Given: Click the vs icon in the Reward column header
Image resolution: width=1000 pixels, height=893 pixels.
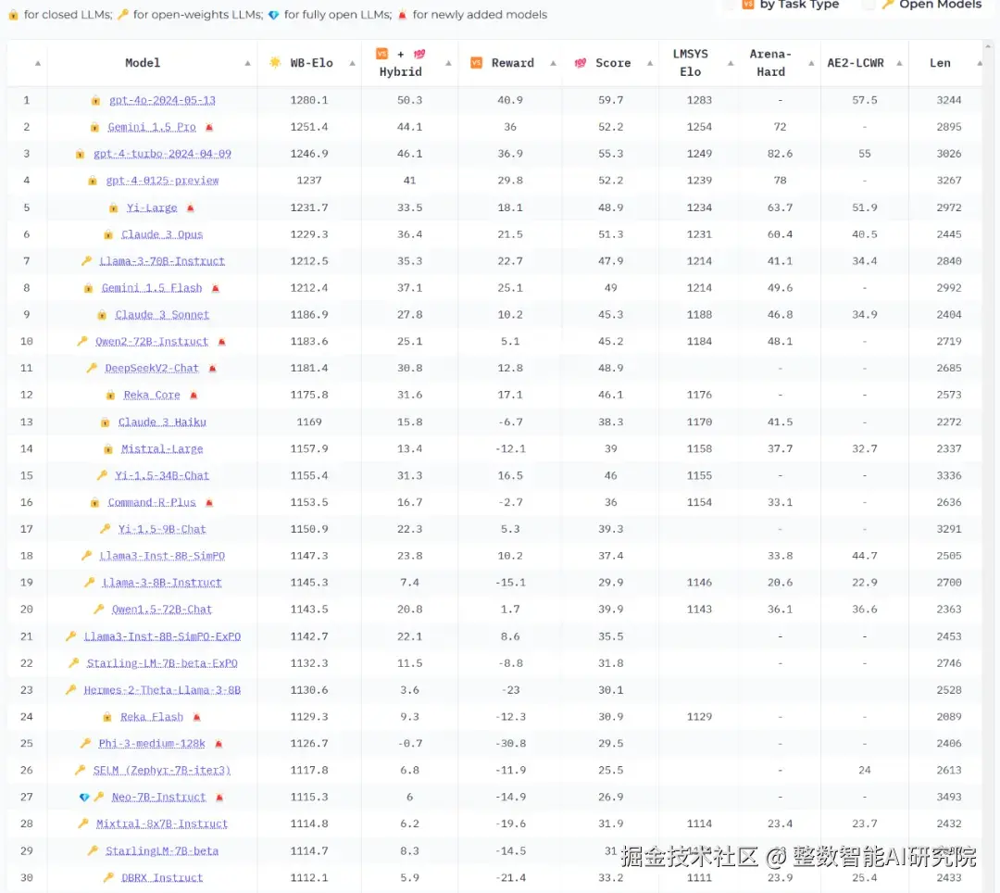Looking at the screenshot, I should click(x=476, y=62).
